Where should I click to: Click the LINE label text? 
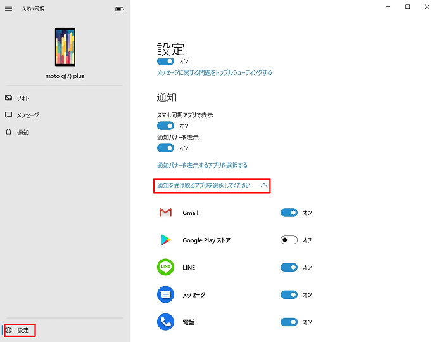189,268
